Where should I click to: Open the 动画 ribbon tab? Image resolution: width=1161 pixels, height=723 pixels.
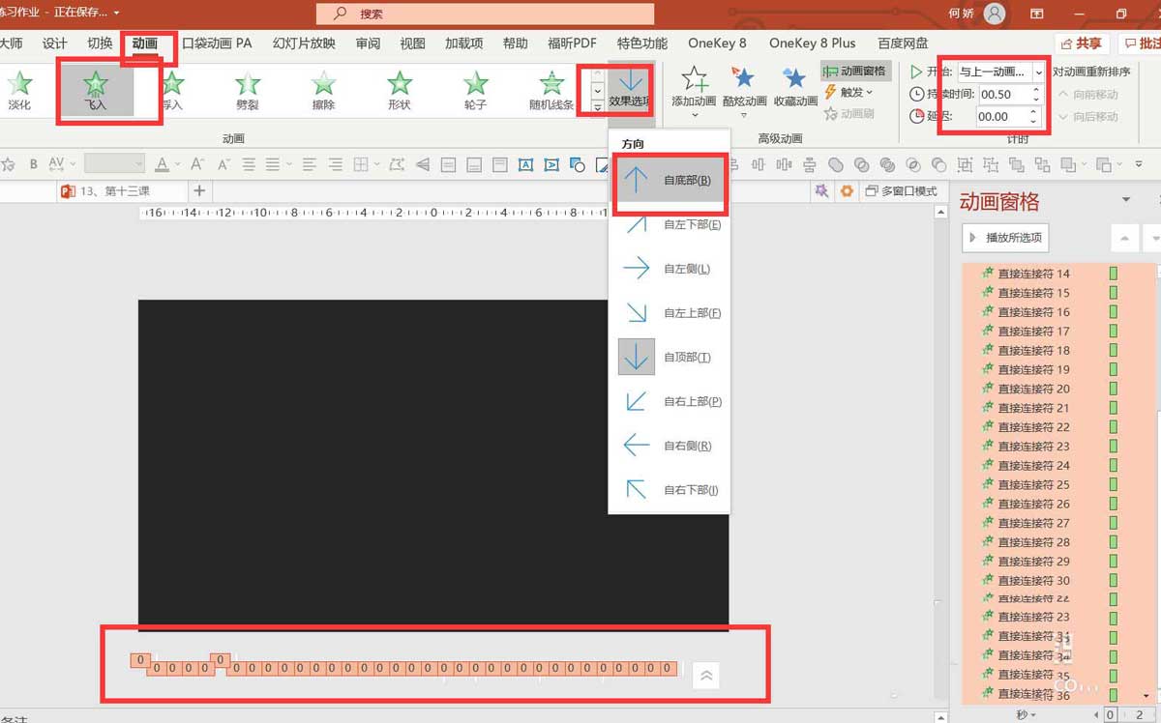coord(145,43)
